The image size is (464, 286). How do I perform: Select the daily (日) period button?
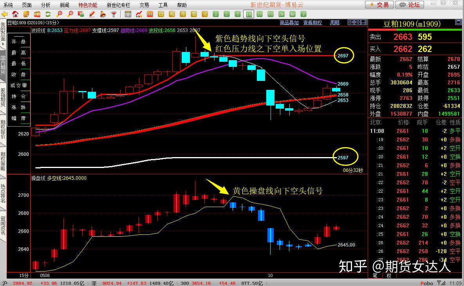click(x=161, y=14)
